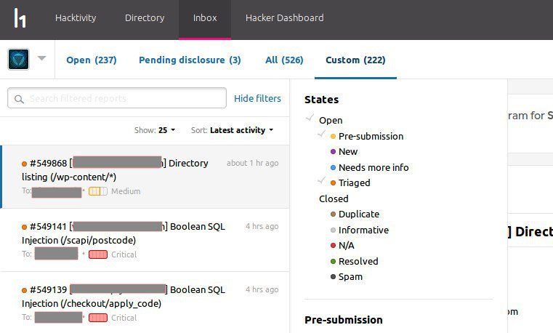Switch to Open (237) tab
Image resolution: width=553 pixels, height=333 pixels.
pos(92,60)
